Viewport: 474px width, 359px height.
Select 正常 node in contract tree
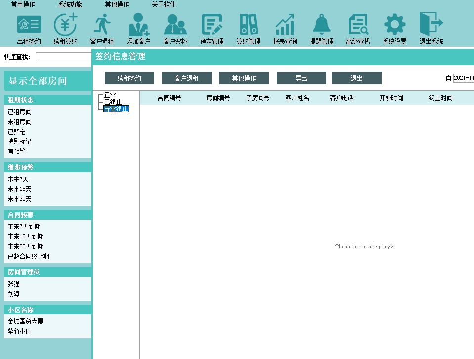click(x=110, y=95)
